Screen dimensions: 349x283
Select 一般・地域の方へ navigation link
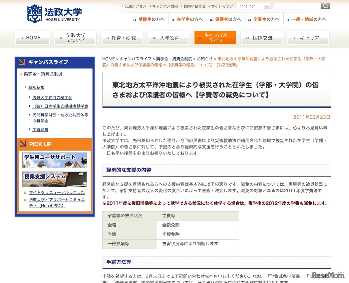309,19
